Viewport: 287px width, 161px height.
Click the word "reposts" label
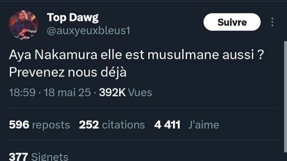click(51, 125)
